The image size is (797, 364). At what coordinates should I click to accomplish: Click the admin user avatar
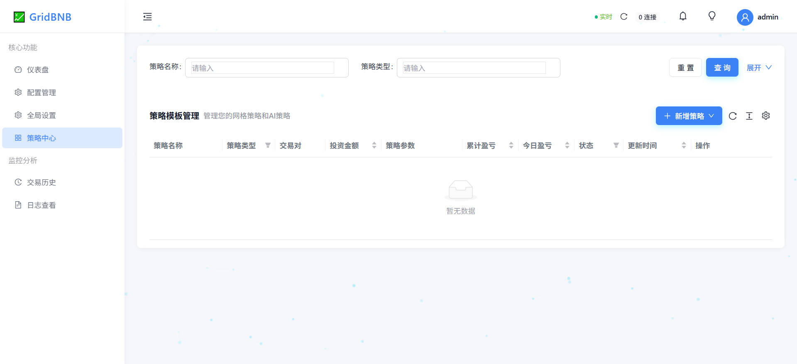pyautogui.click(x=745, y=17)
